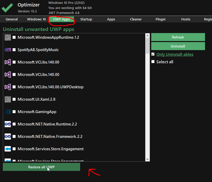
Task: Select the Microsoft.GamingApp list entry text
Action: [37, 112]
